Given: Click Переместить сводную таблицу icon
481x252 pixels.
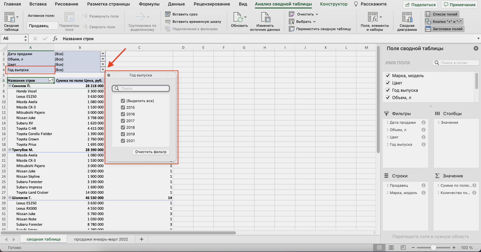Looking at the screenshot, I should pyautogui.click(x=292, y=29).
